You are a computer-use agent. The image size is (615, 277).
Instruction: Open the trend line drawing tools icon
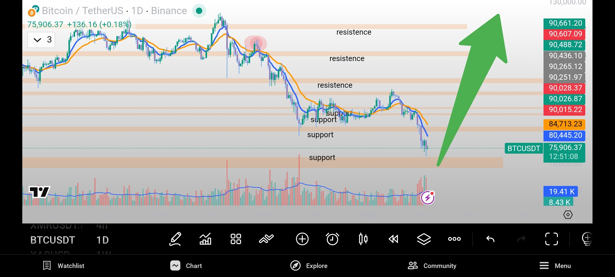click(266, 239)
